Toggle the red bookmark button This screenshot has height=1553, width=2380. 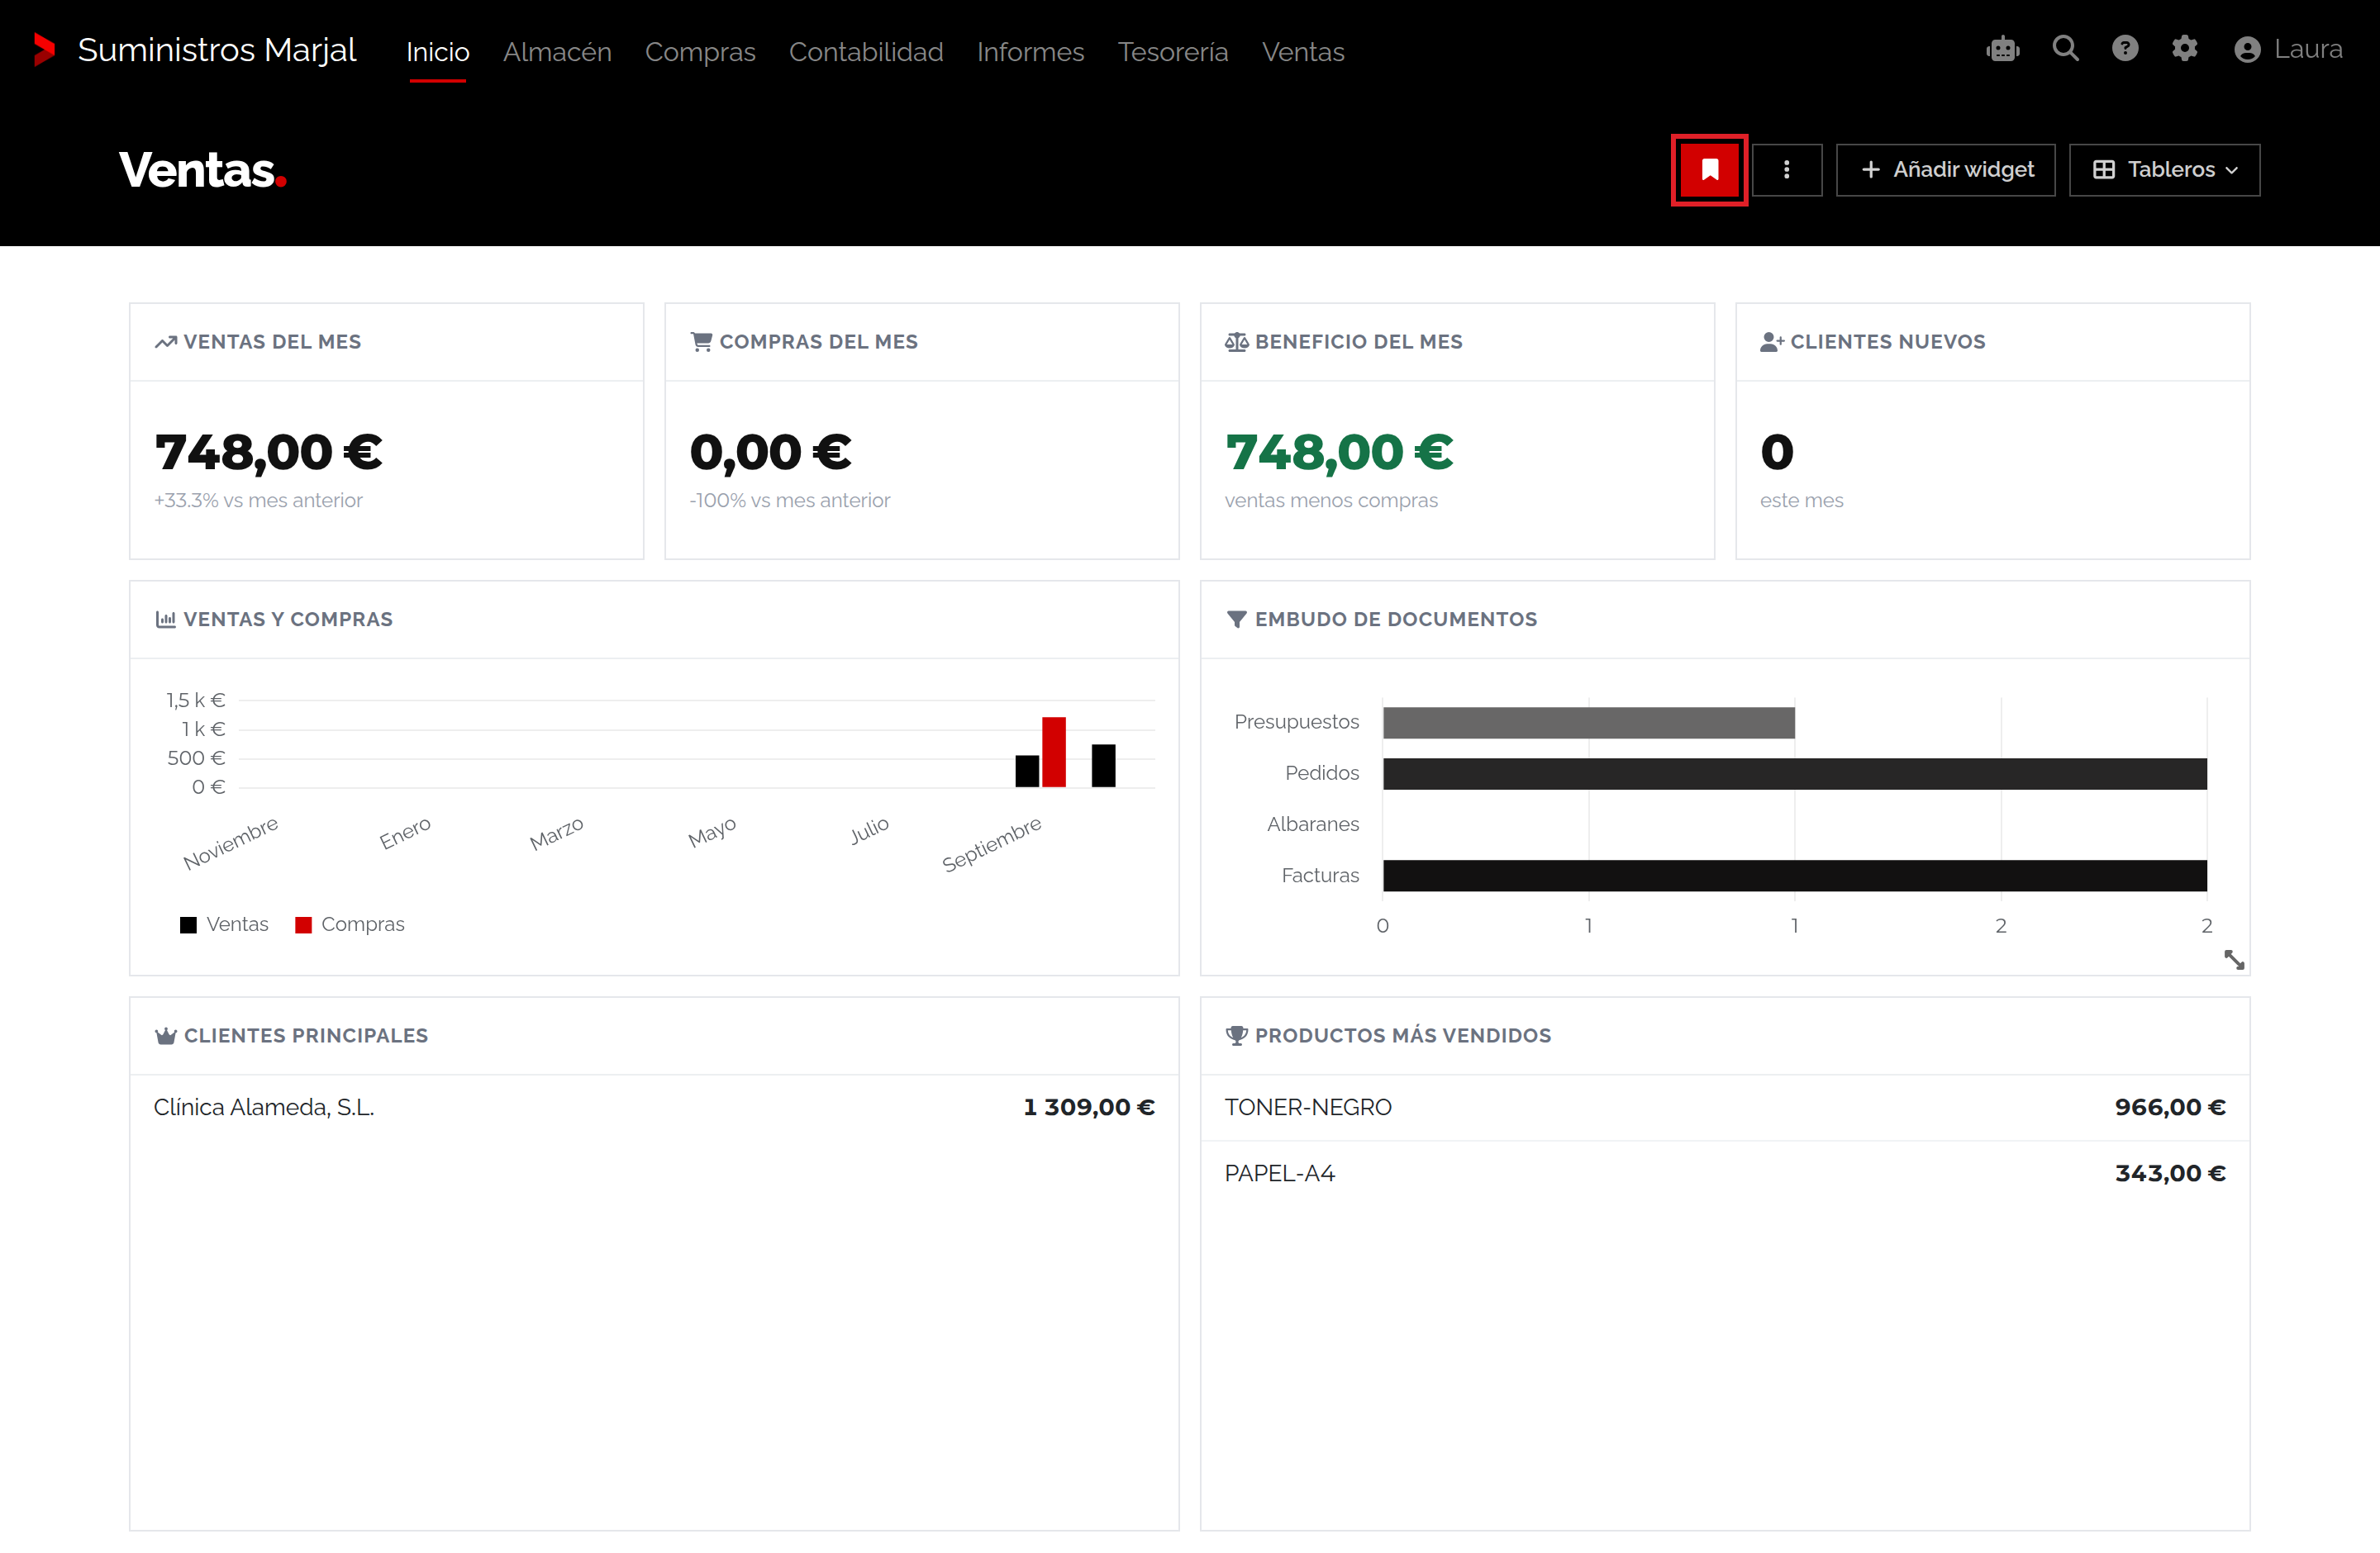pyautogui.click(x=1710, y=170)
